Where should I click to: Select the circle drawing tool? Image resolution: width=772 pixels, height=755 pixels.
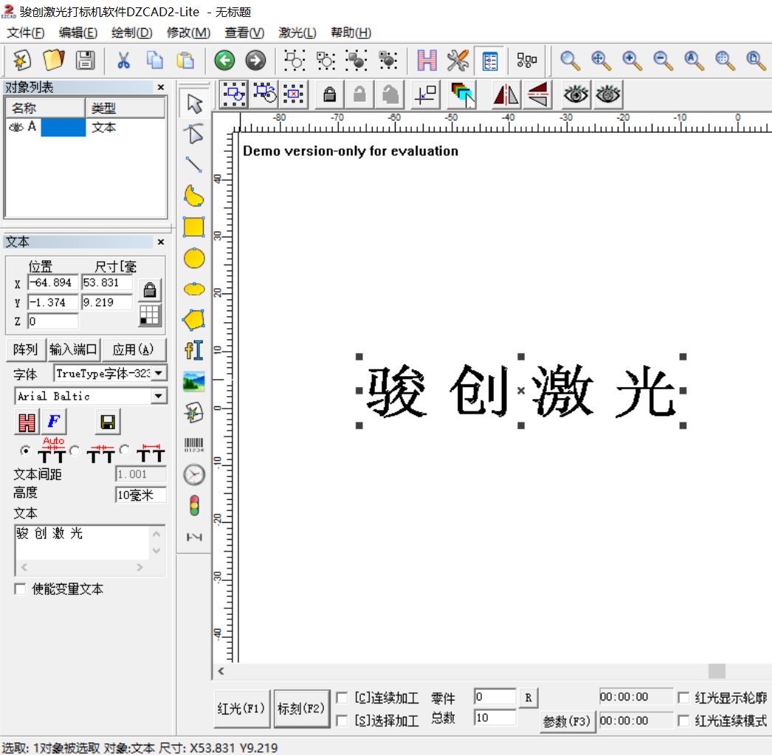(x=194, y=258)
